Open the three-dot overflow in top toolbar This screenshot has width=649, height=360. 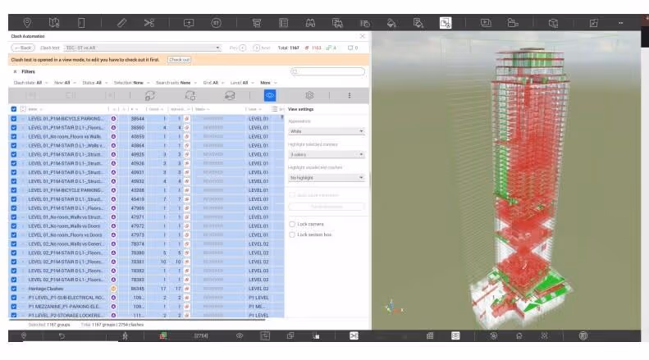point(621,23)
